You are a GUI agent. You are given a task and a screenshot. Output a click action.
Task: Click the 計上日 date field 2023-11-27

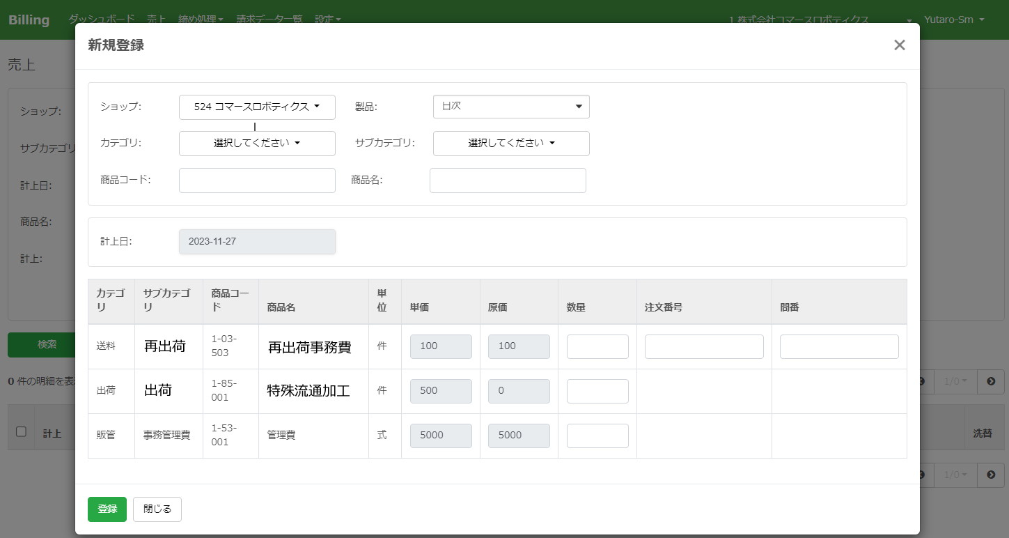click(x=257, y=242)
